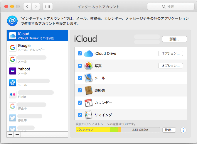The image size is (197, 144).
Task: Go forward with right chevron button
Action: (x=36, y=6)
